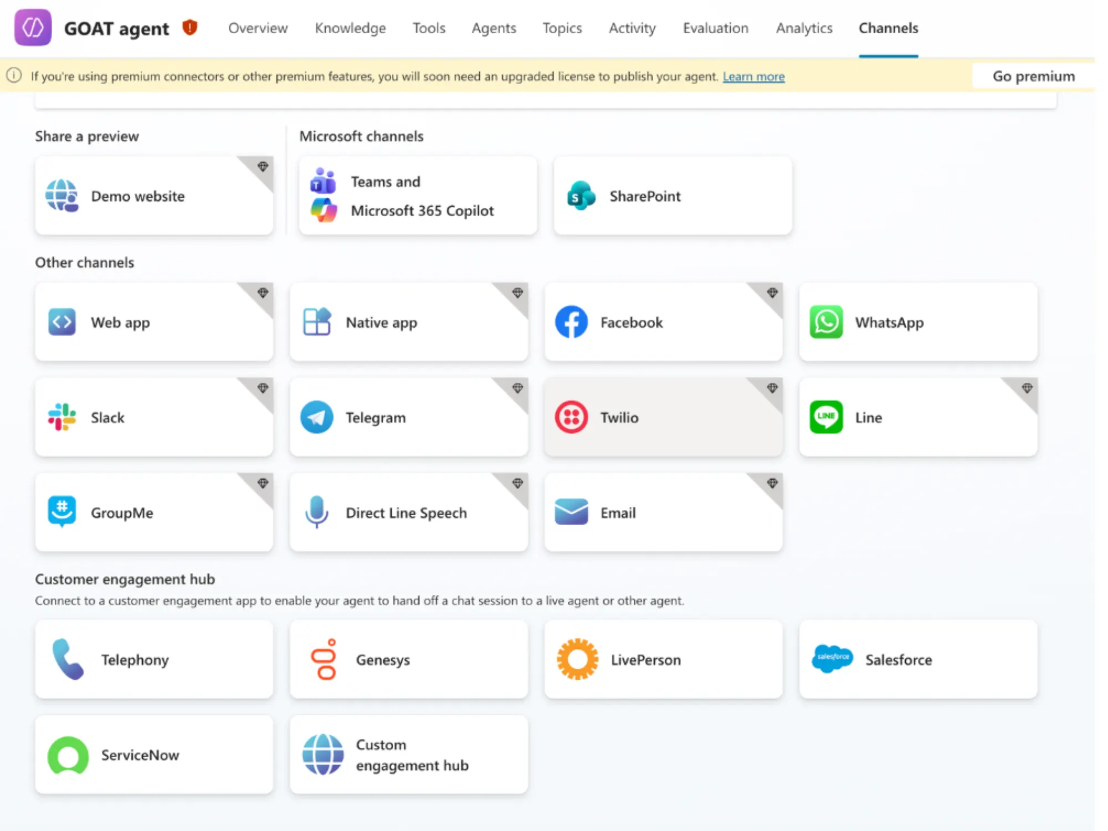Screen dimensions: 1108x831
Task: Click the Slack logo icon
Action: [x=61, y=417]
